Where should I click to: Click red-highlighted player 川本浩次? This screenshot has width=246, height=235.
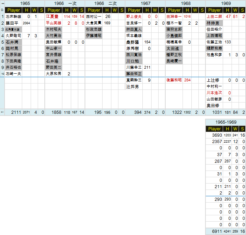(214, 93)
